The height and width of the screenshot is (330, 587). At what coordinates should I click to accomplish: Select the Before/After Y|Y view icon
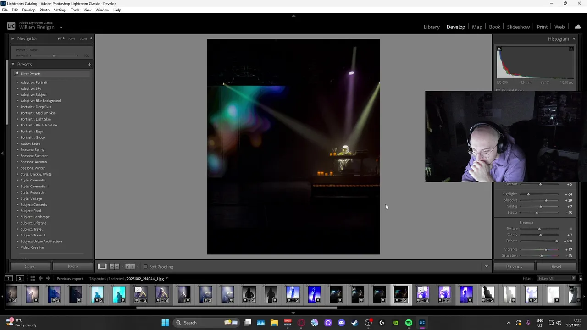(x=130, y=266)
